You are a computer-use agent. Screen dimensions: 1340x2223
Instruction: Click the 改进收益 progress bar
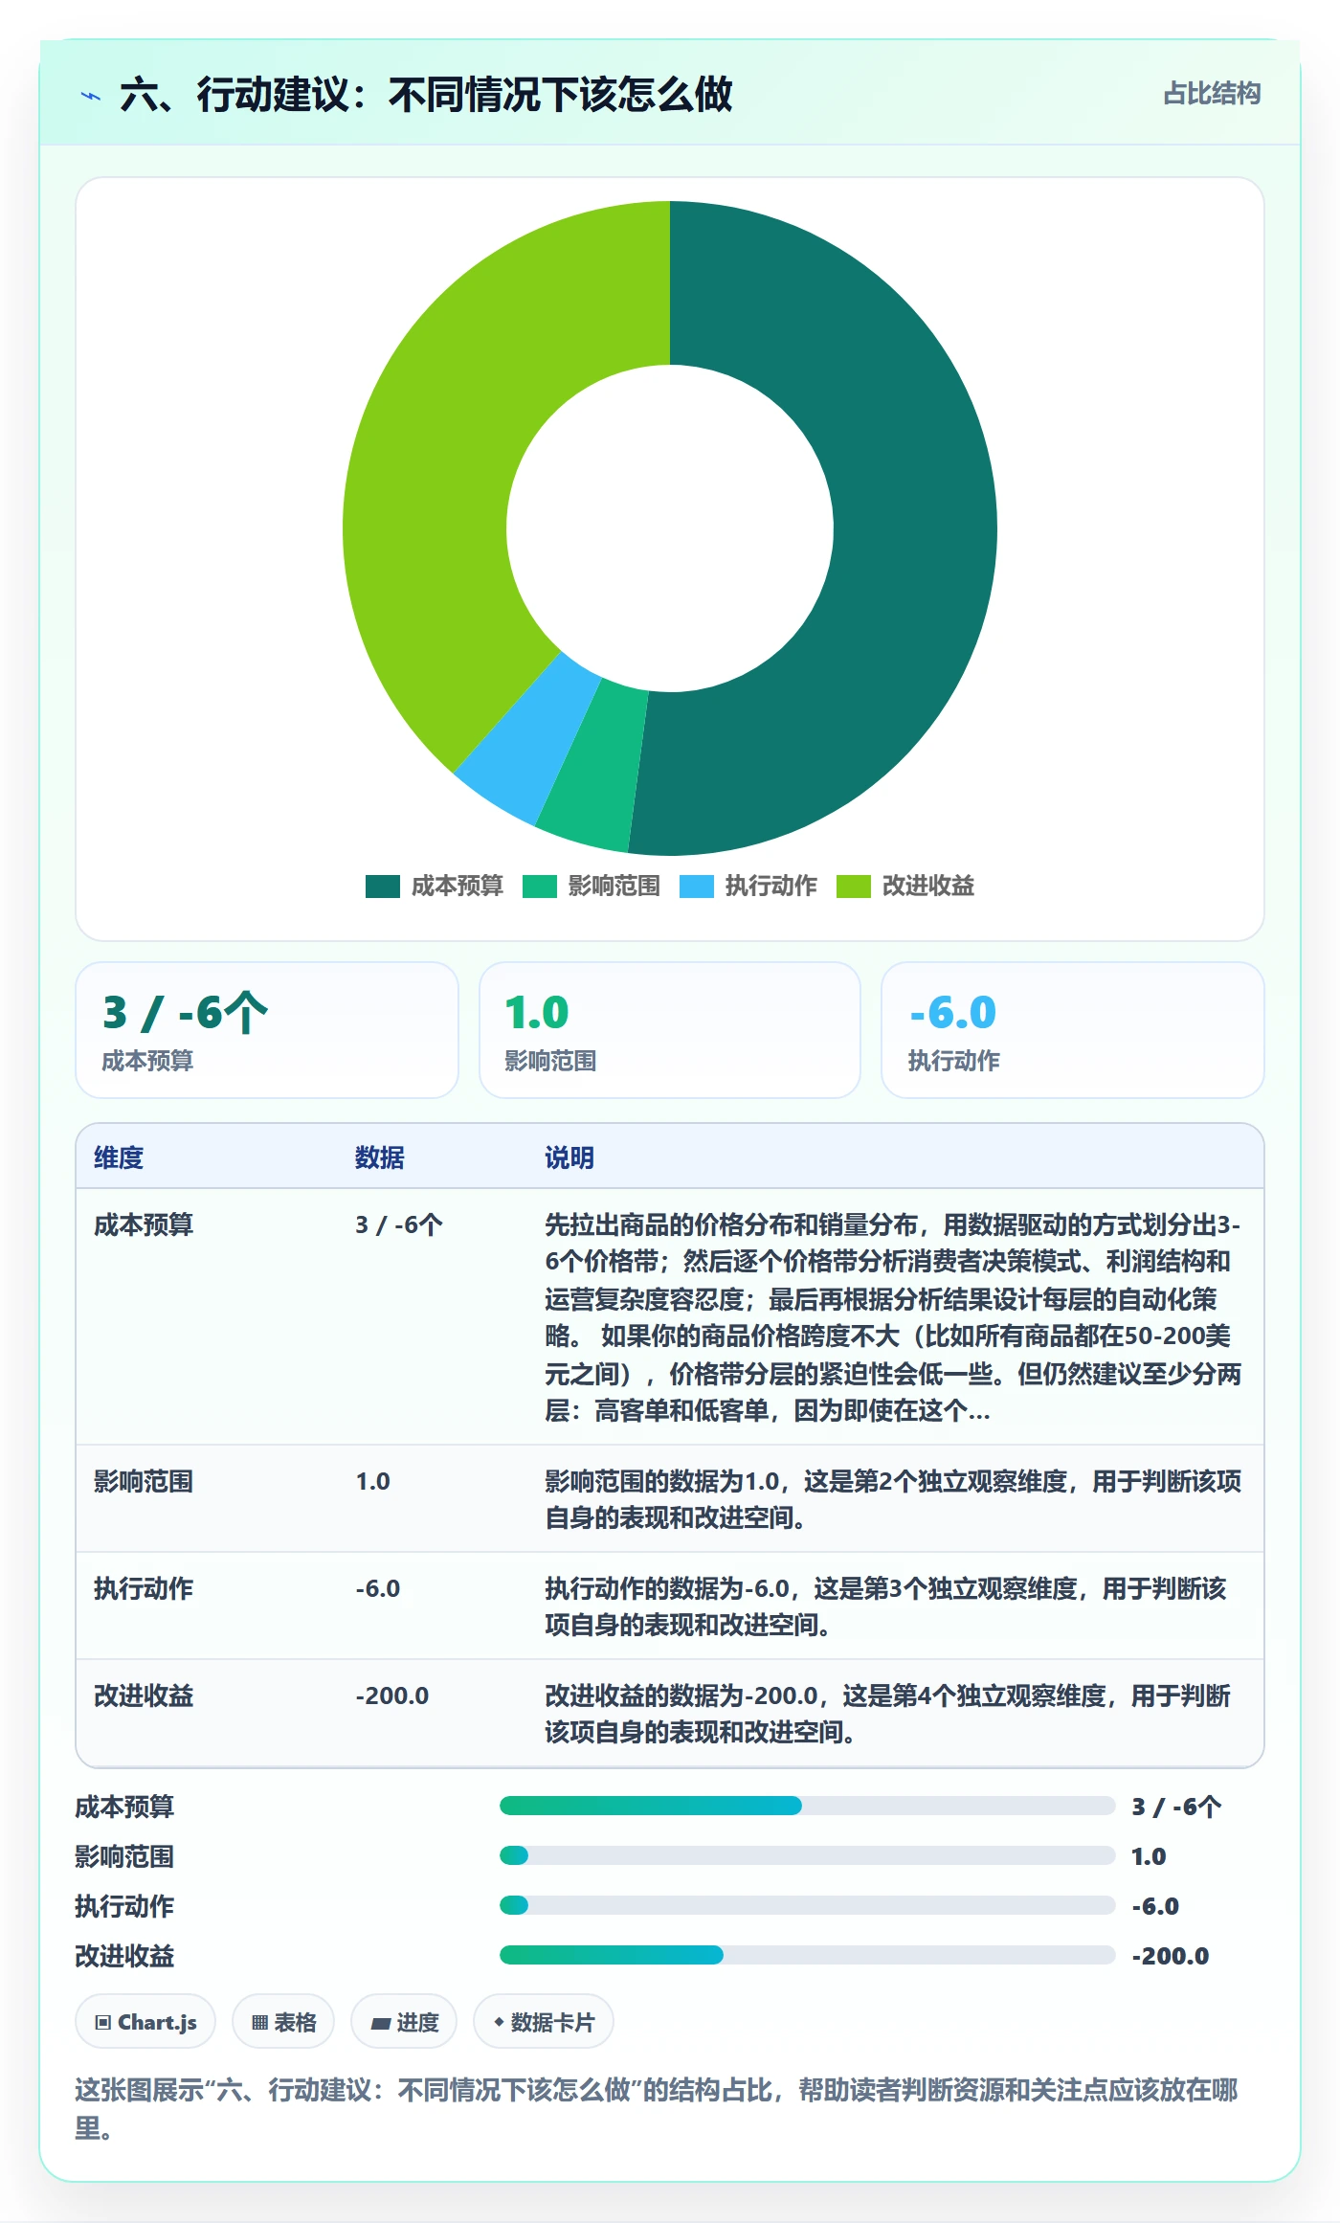pyautogui.click(x=808, y=1955)
